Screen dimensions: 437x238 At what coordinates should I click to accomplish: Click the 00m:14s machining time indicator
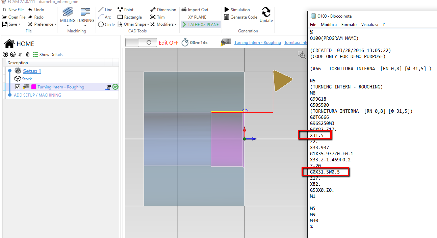[x=195, y=43]
